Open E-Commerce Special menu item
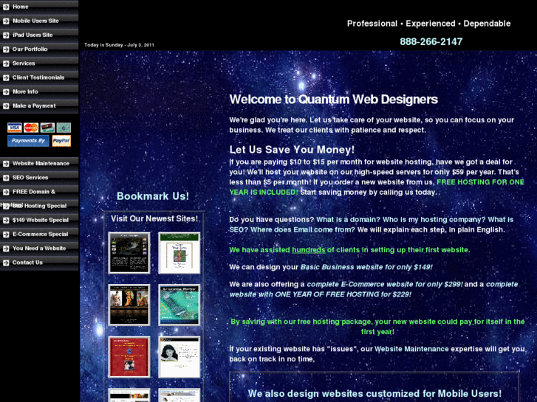 click(x=39, y=235)
